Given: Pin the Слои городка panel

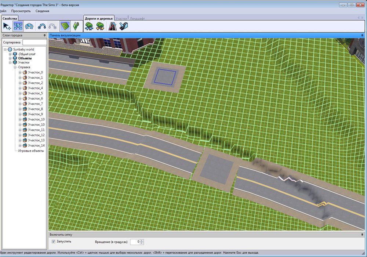Looking at the screenshot, I should tap(44, 36).
